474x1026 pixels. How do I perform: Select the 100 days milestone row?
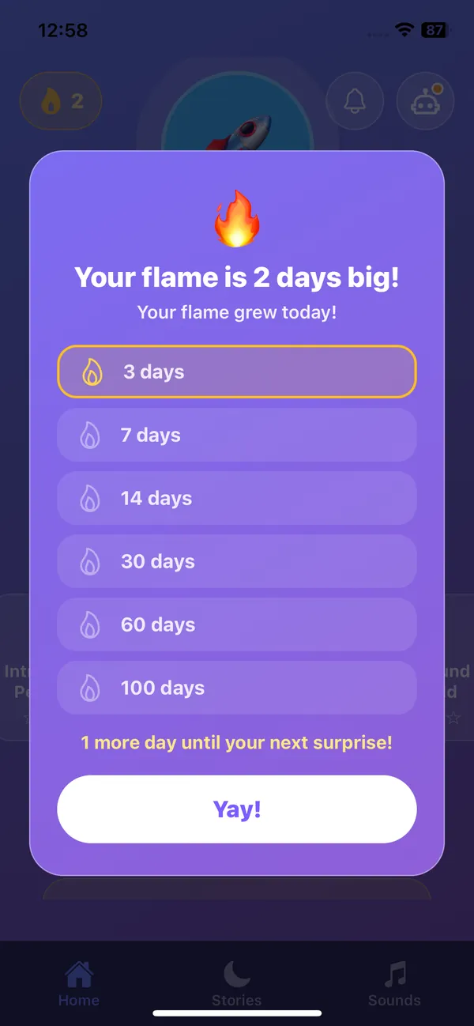tap(237, 688)
